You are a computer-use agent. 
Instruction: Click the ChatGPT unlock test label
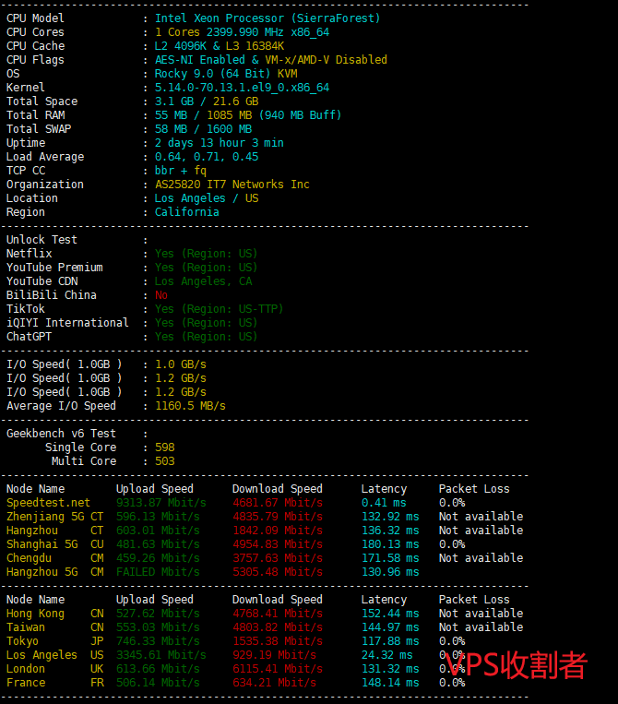29,337
